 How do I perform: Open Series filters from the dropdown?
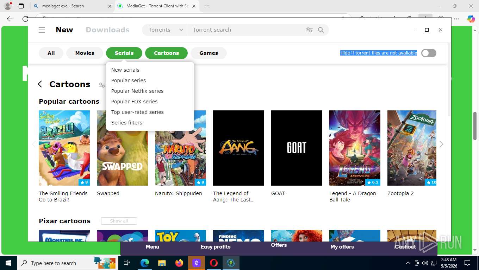[x=150, y=123]
